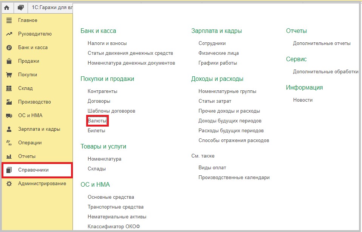Image resolution: width=362 pixels, height=232 pixels.
Task: Open ОС и НМА in the sidebar
Action: pyautogui.click(x=30, y=115)
